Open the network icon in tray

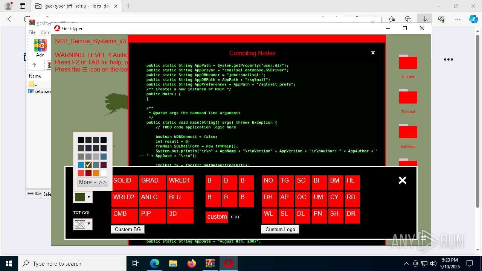[424, 263]
